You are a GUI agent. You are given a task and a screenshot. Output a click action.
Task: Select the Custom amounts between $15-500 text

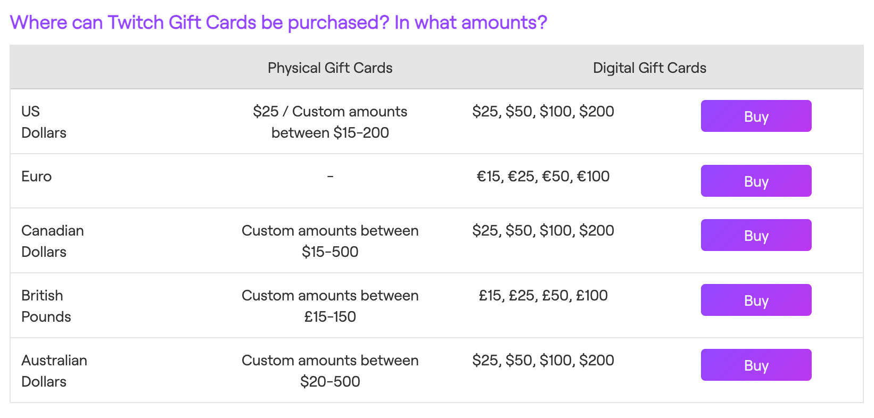pyautogui.click(x=330, y=240)
